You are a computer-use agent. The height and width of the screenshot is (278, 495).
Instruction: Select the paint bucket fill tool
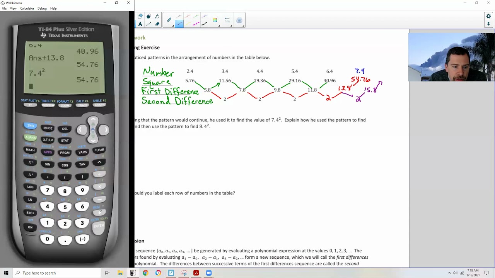pyautogui.click(x=157, y=16)
